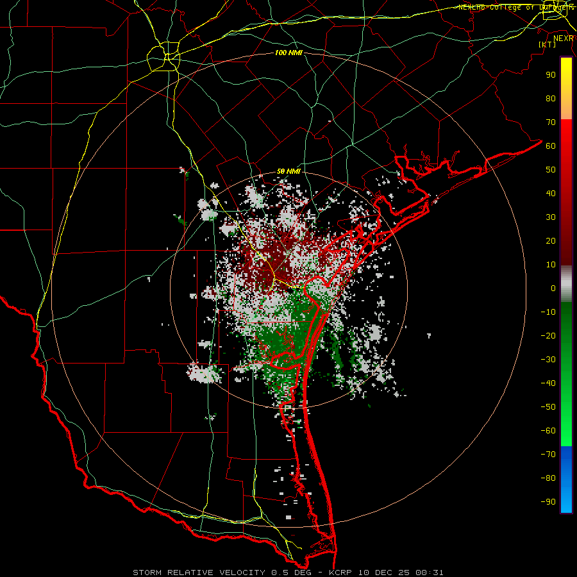Click the positive 20 knot scale label
577x577 pixels.
551,241
